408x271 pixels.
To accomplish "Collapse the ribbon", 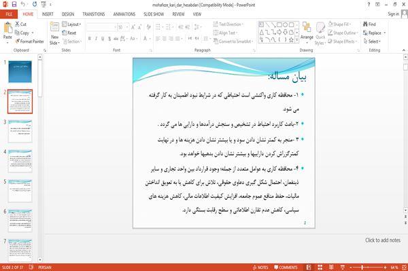I will pos(404,50).
